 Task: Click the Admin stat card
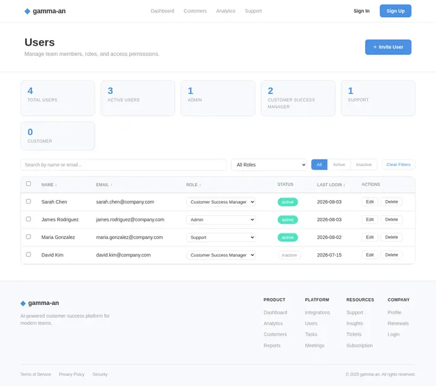tap(218, 98)
